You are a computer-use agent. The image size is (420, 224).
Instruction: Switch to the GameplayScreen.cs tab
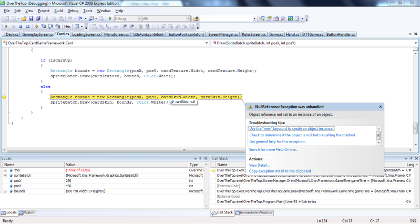point(38,34)
